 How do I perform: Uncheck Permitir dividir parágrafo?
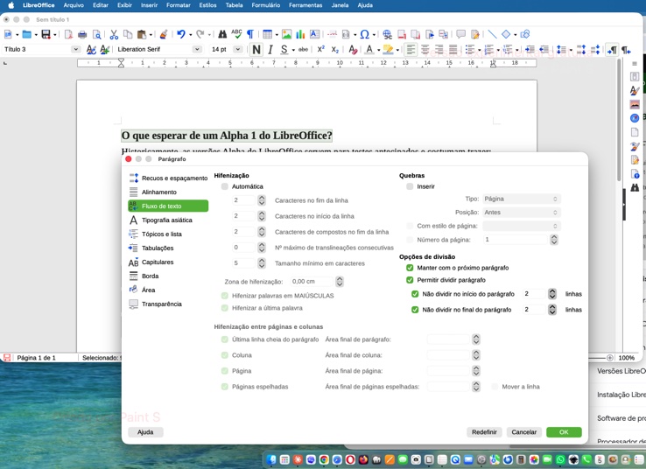[x=410, y=280]
